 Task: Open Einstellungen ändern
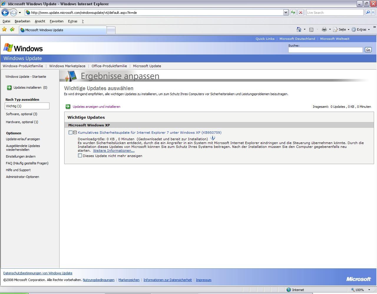coord(21,156)
